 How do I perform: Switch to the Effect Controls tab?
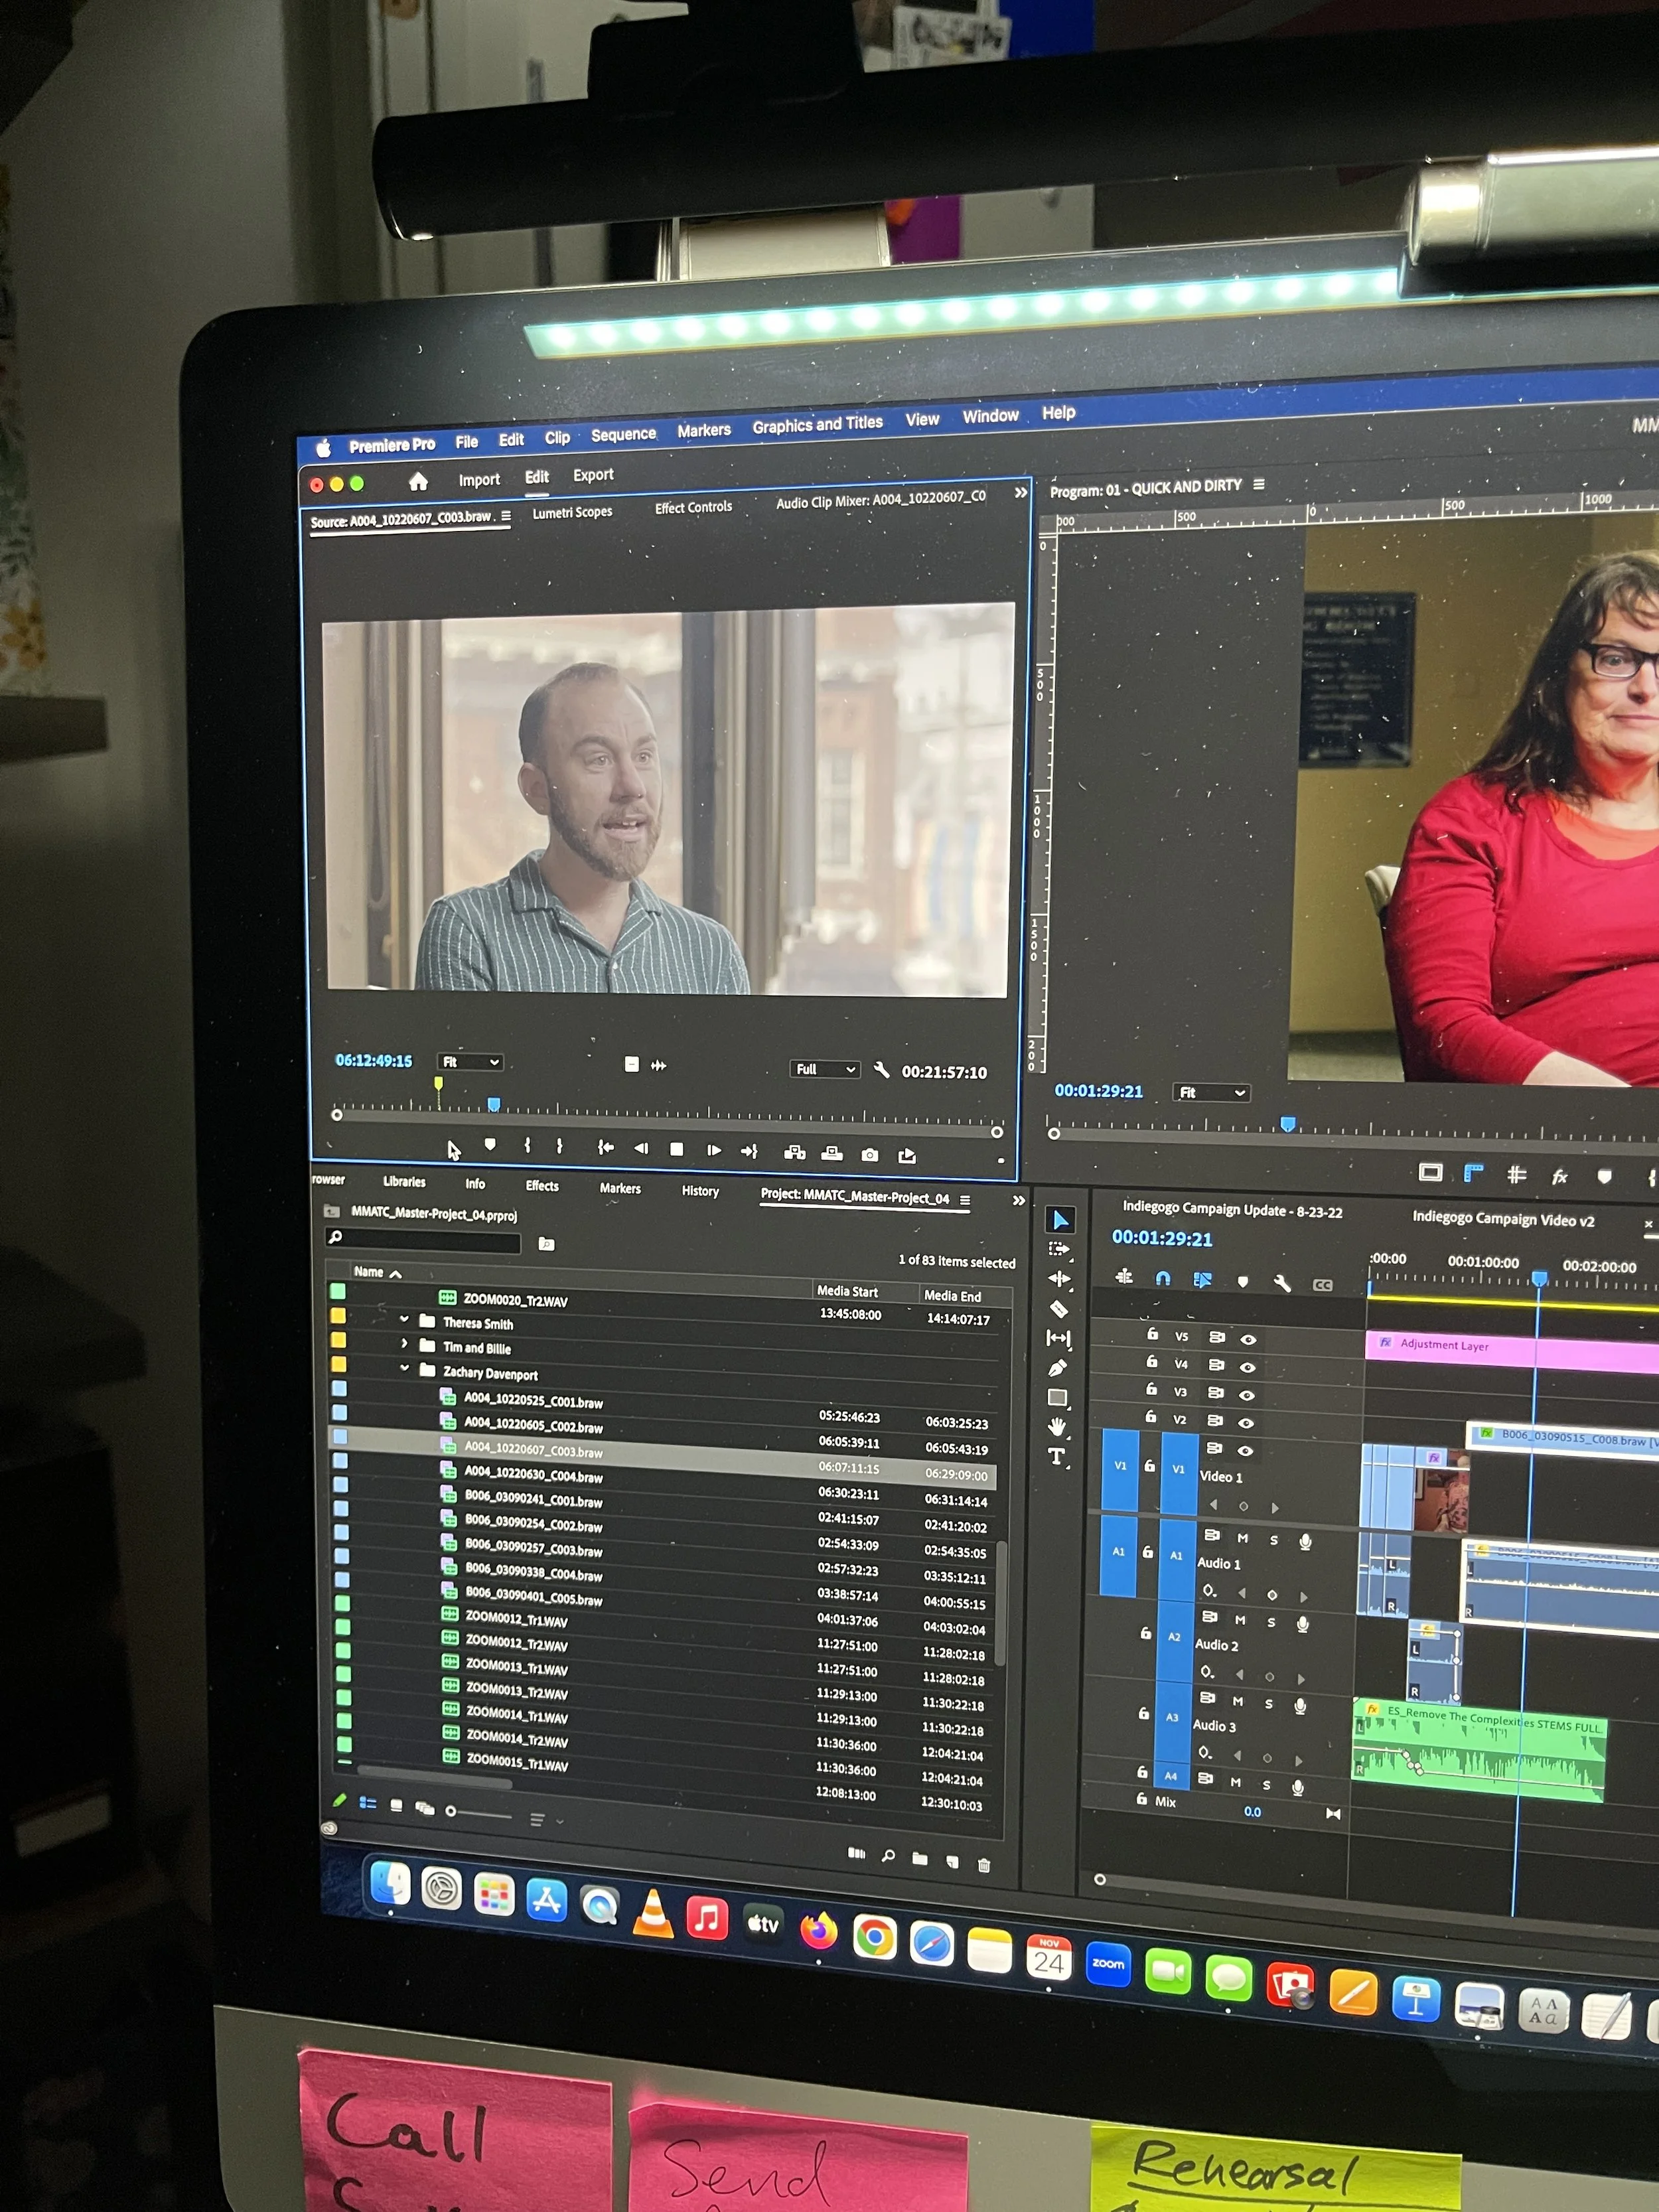tap(693, 508)
